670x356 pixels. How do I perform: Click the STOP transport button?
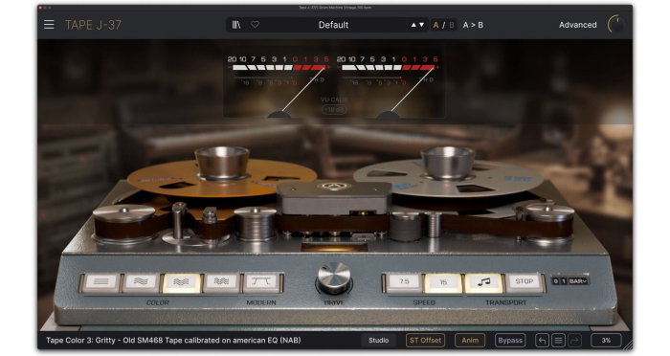524,282
